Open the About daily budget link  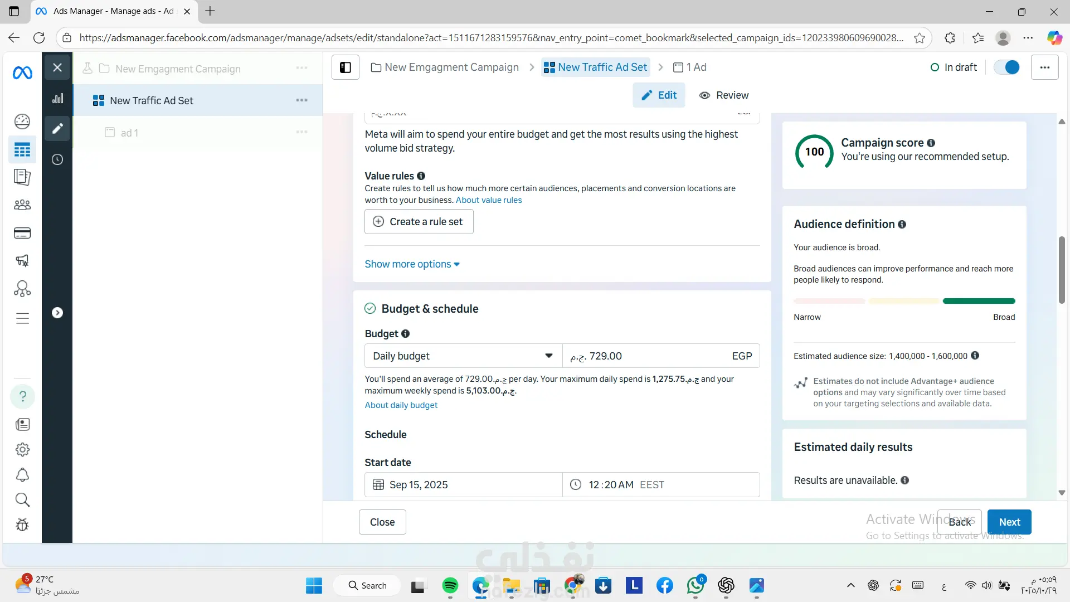coord(401,405)
